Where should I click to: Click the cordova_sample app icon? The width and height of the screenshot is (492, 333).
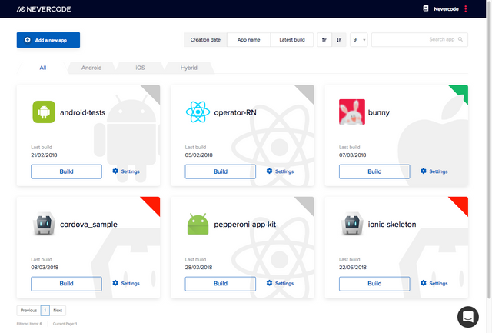44,224
